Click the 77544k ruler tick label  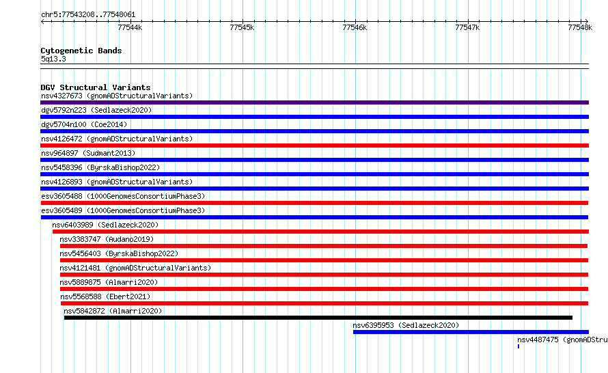[x=130, y=27]
